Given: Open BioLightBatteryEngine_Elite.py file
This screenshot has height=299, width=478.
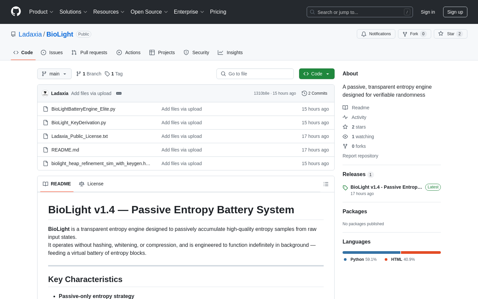Looking at the screenshot, I should (x=83, y=109).
